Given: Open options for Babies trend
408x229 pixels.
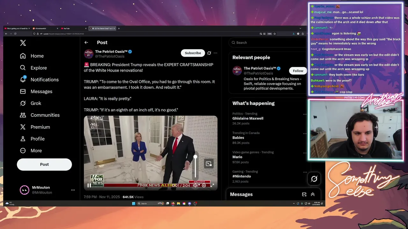Looking at the screenshot, I should (x=305, y=133).
